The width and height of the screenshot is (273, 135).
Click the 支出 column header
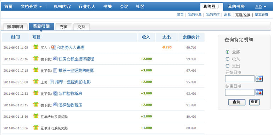tap(166, 37)
